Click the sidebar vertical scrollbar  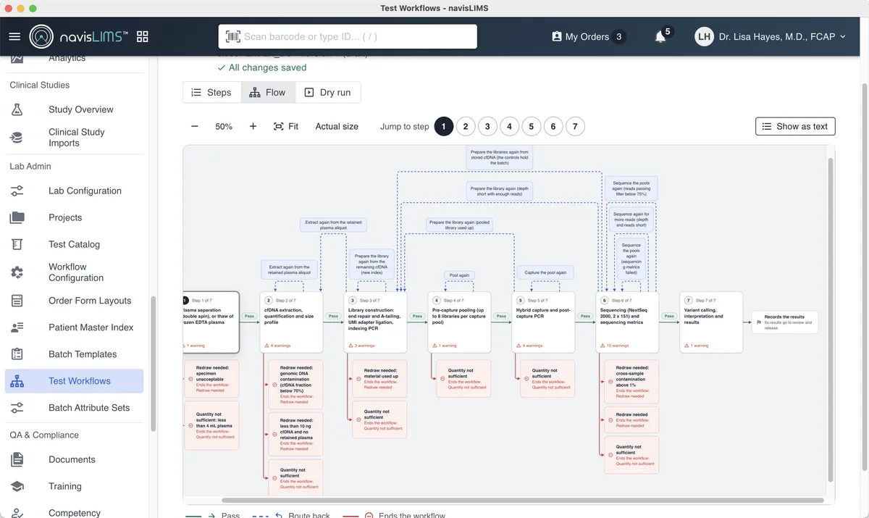pos(153,364)
